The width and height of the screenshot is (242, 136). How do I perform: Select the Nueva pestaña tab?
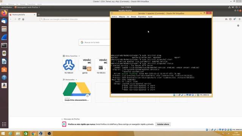coord(23,14)
